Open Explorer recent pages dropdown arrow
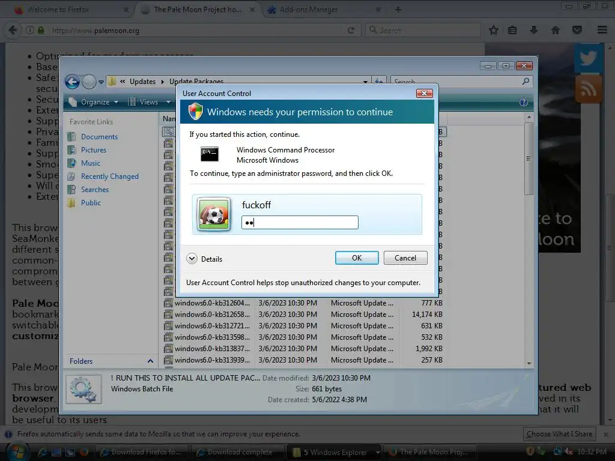The width and height of the screenshot is (615, 461). point(101,82)
